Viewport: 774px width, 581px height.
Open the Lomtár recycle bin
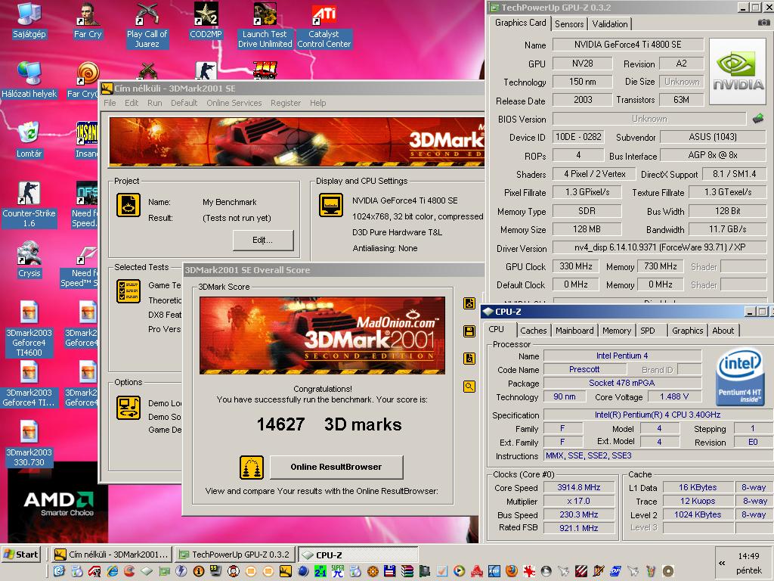tap(29, 140)
